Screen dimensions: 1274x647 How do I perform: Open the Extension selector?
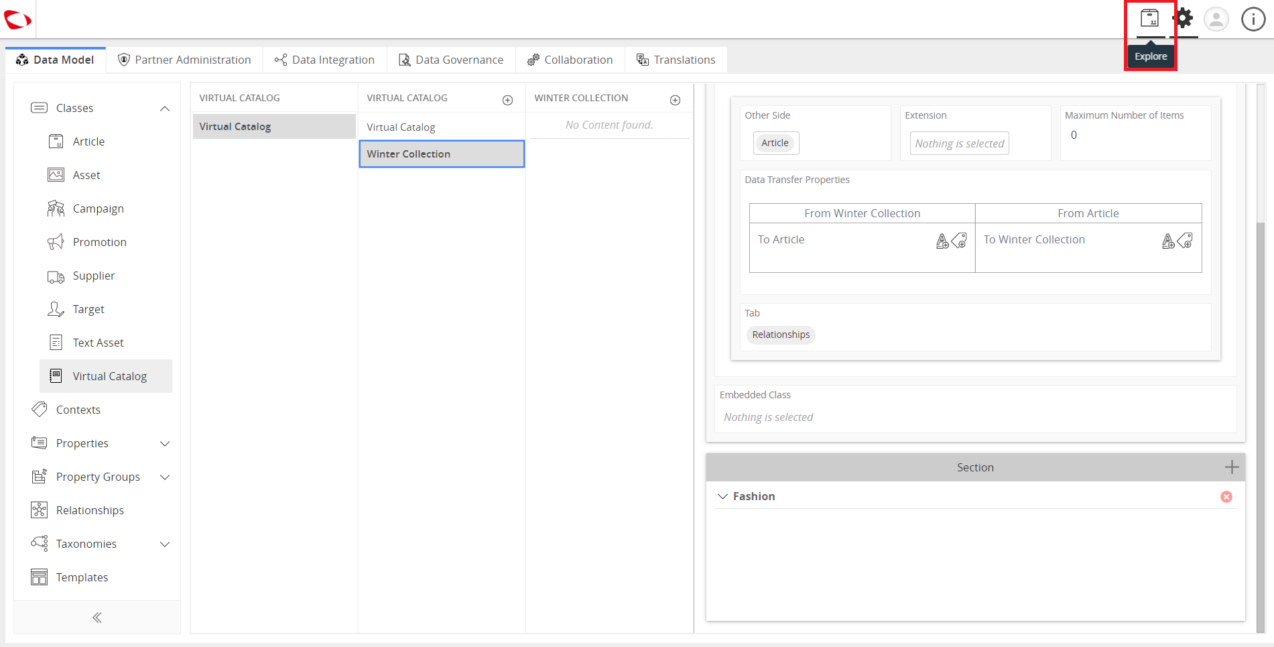959,143
